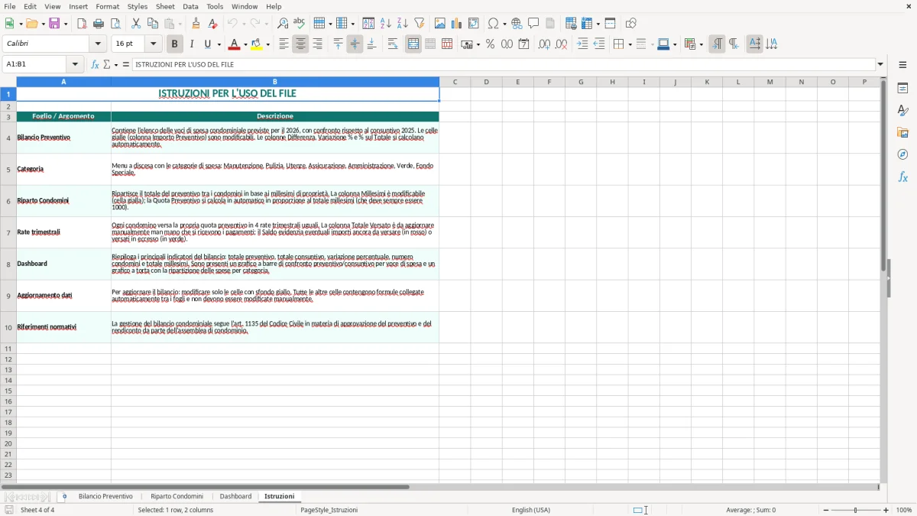This screenshot has width=917, height=516.
Task: Select column header C
Action: [x=455, y=82]
